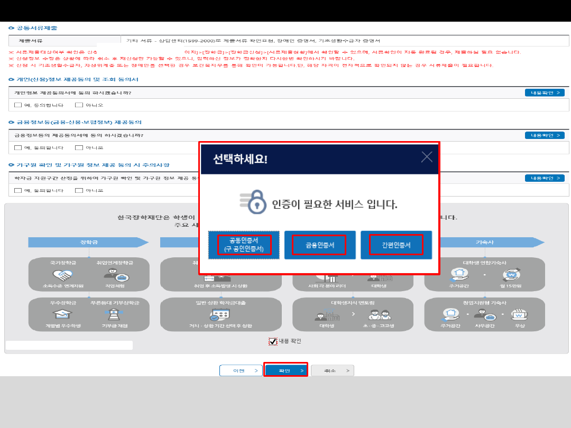571x428 pixels.
Task: Open 내용확인 for 금융정보등 제공동의서
Action: click(545, 135)
